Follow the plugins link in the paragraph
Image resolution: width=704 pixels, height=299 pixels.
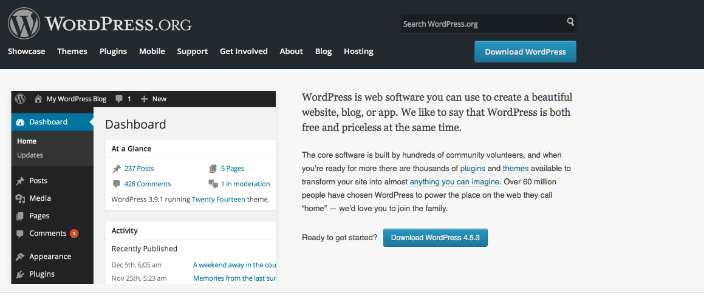(473, 169)
